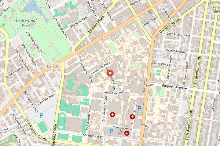The width and height of the screenshot is (220, 146).
Task: Select the Terrace Place label
Action: [150, 22]
